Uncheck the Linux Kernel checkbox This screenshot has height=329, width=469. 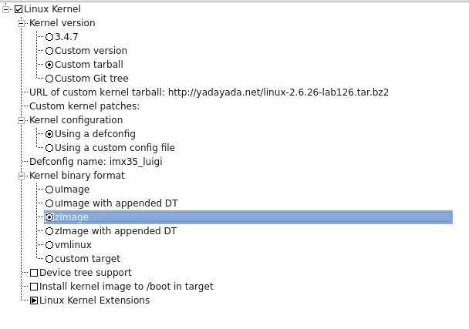(19, 9)
